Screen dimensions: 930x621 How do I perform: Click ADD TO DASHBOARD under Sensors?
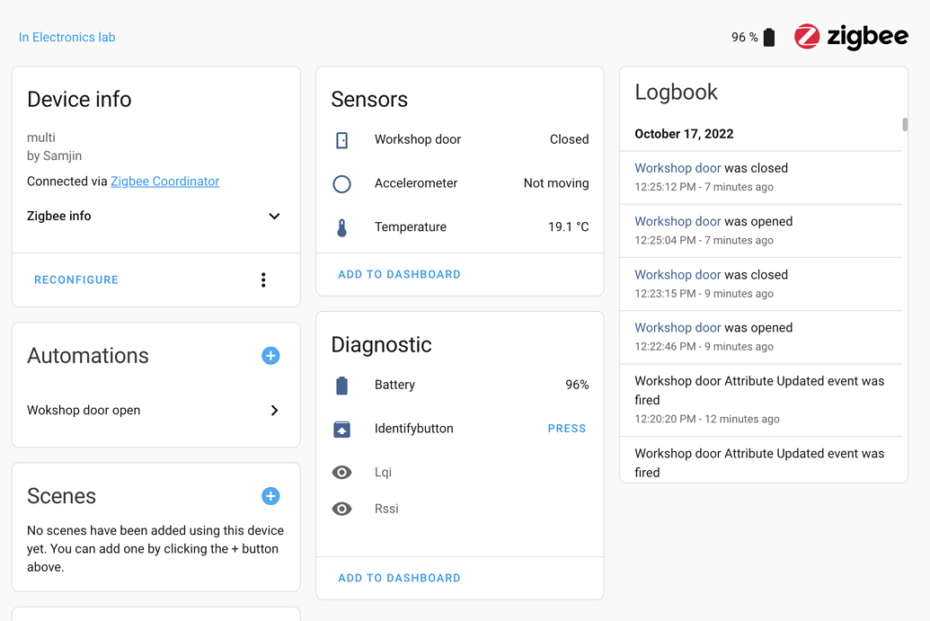pyautogui.click(x=399, y=274)
